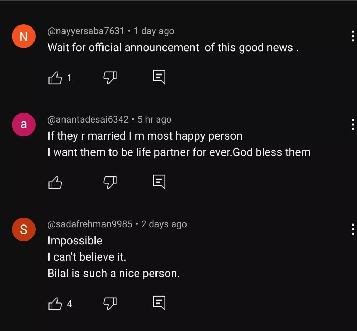
Task: Visit the @anantadesai6342 channel link
Action: (88, 119)
